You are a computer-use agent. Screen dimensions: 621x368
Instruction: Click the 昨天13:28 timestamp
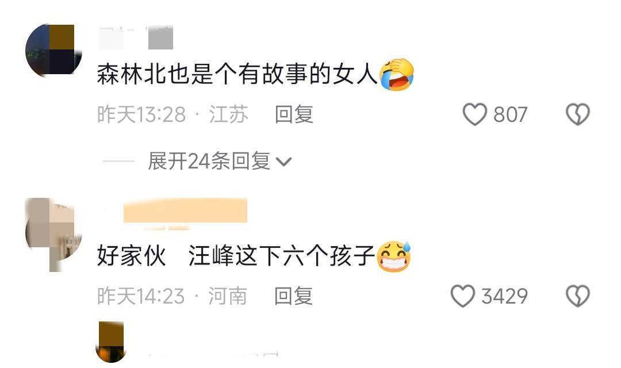pyautogui.click(x=141, y=114)
